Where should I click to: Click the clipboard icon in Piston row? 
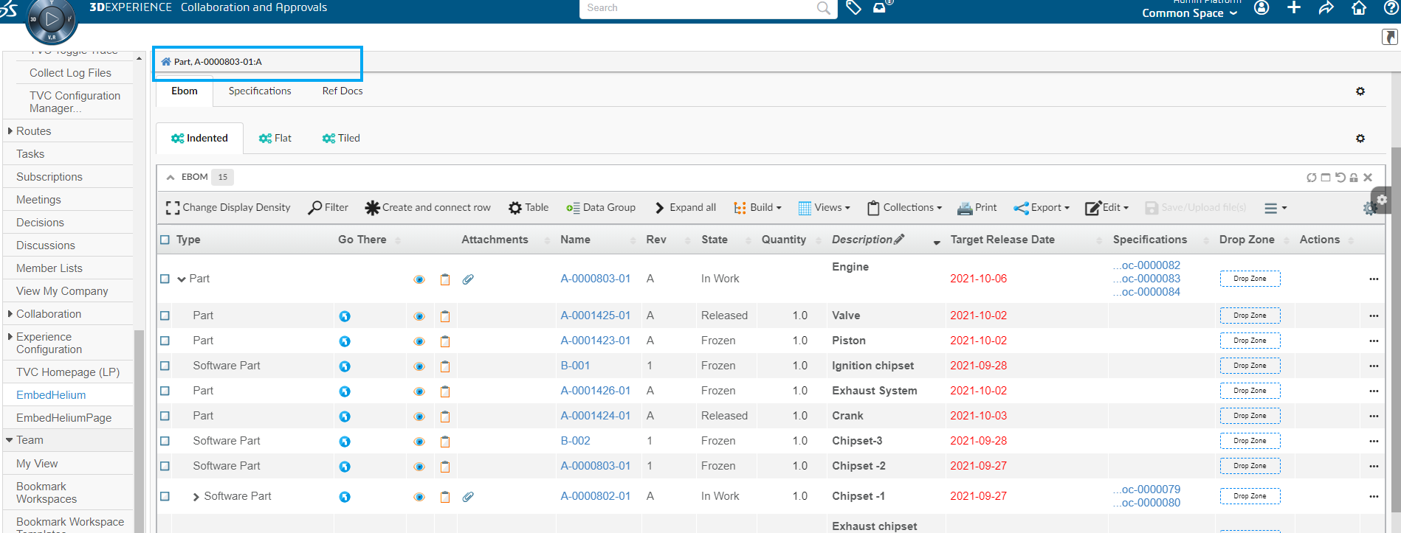[x=445, y=341]
